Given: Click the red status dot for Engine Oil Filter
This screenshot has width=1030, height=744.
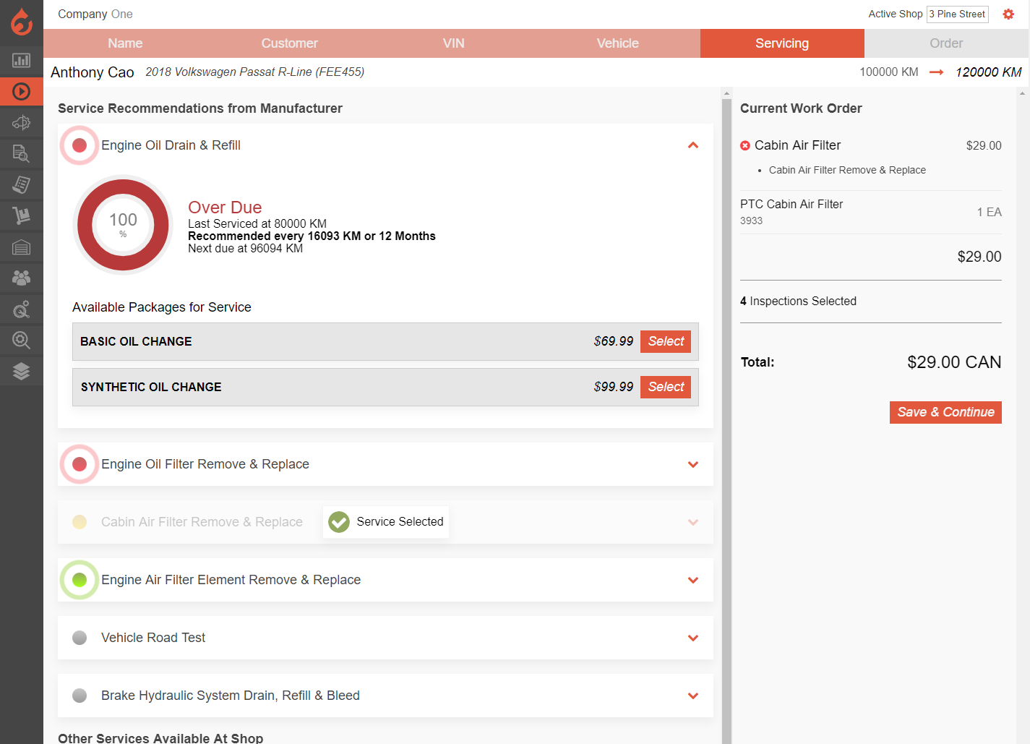Looking at the screenshot, I should click(80, 464).
